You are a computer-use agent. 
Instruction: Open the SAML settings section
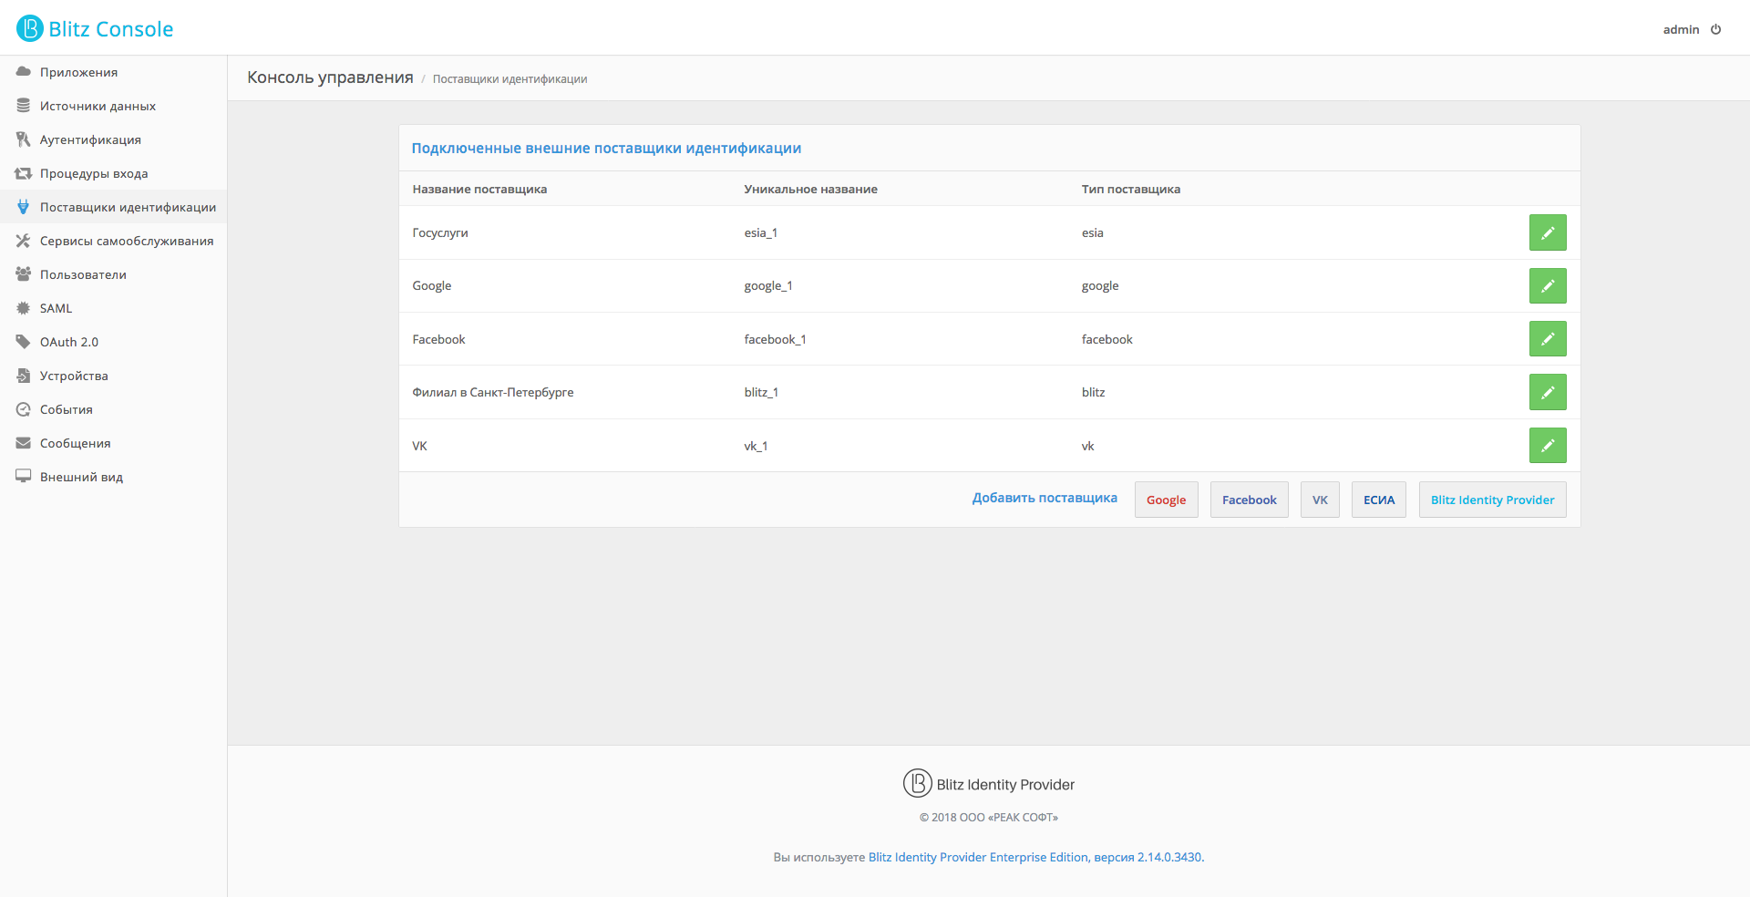[56, 308]
